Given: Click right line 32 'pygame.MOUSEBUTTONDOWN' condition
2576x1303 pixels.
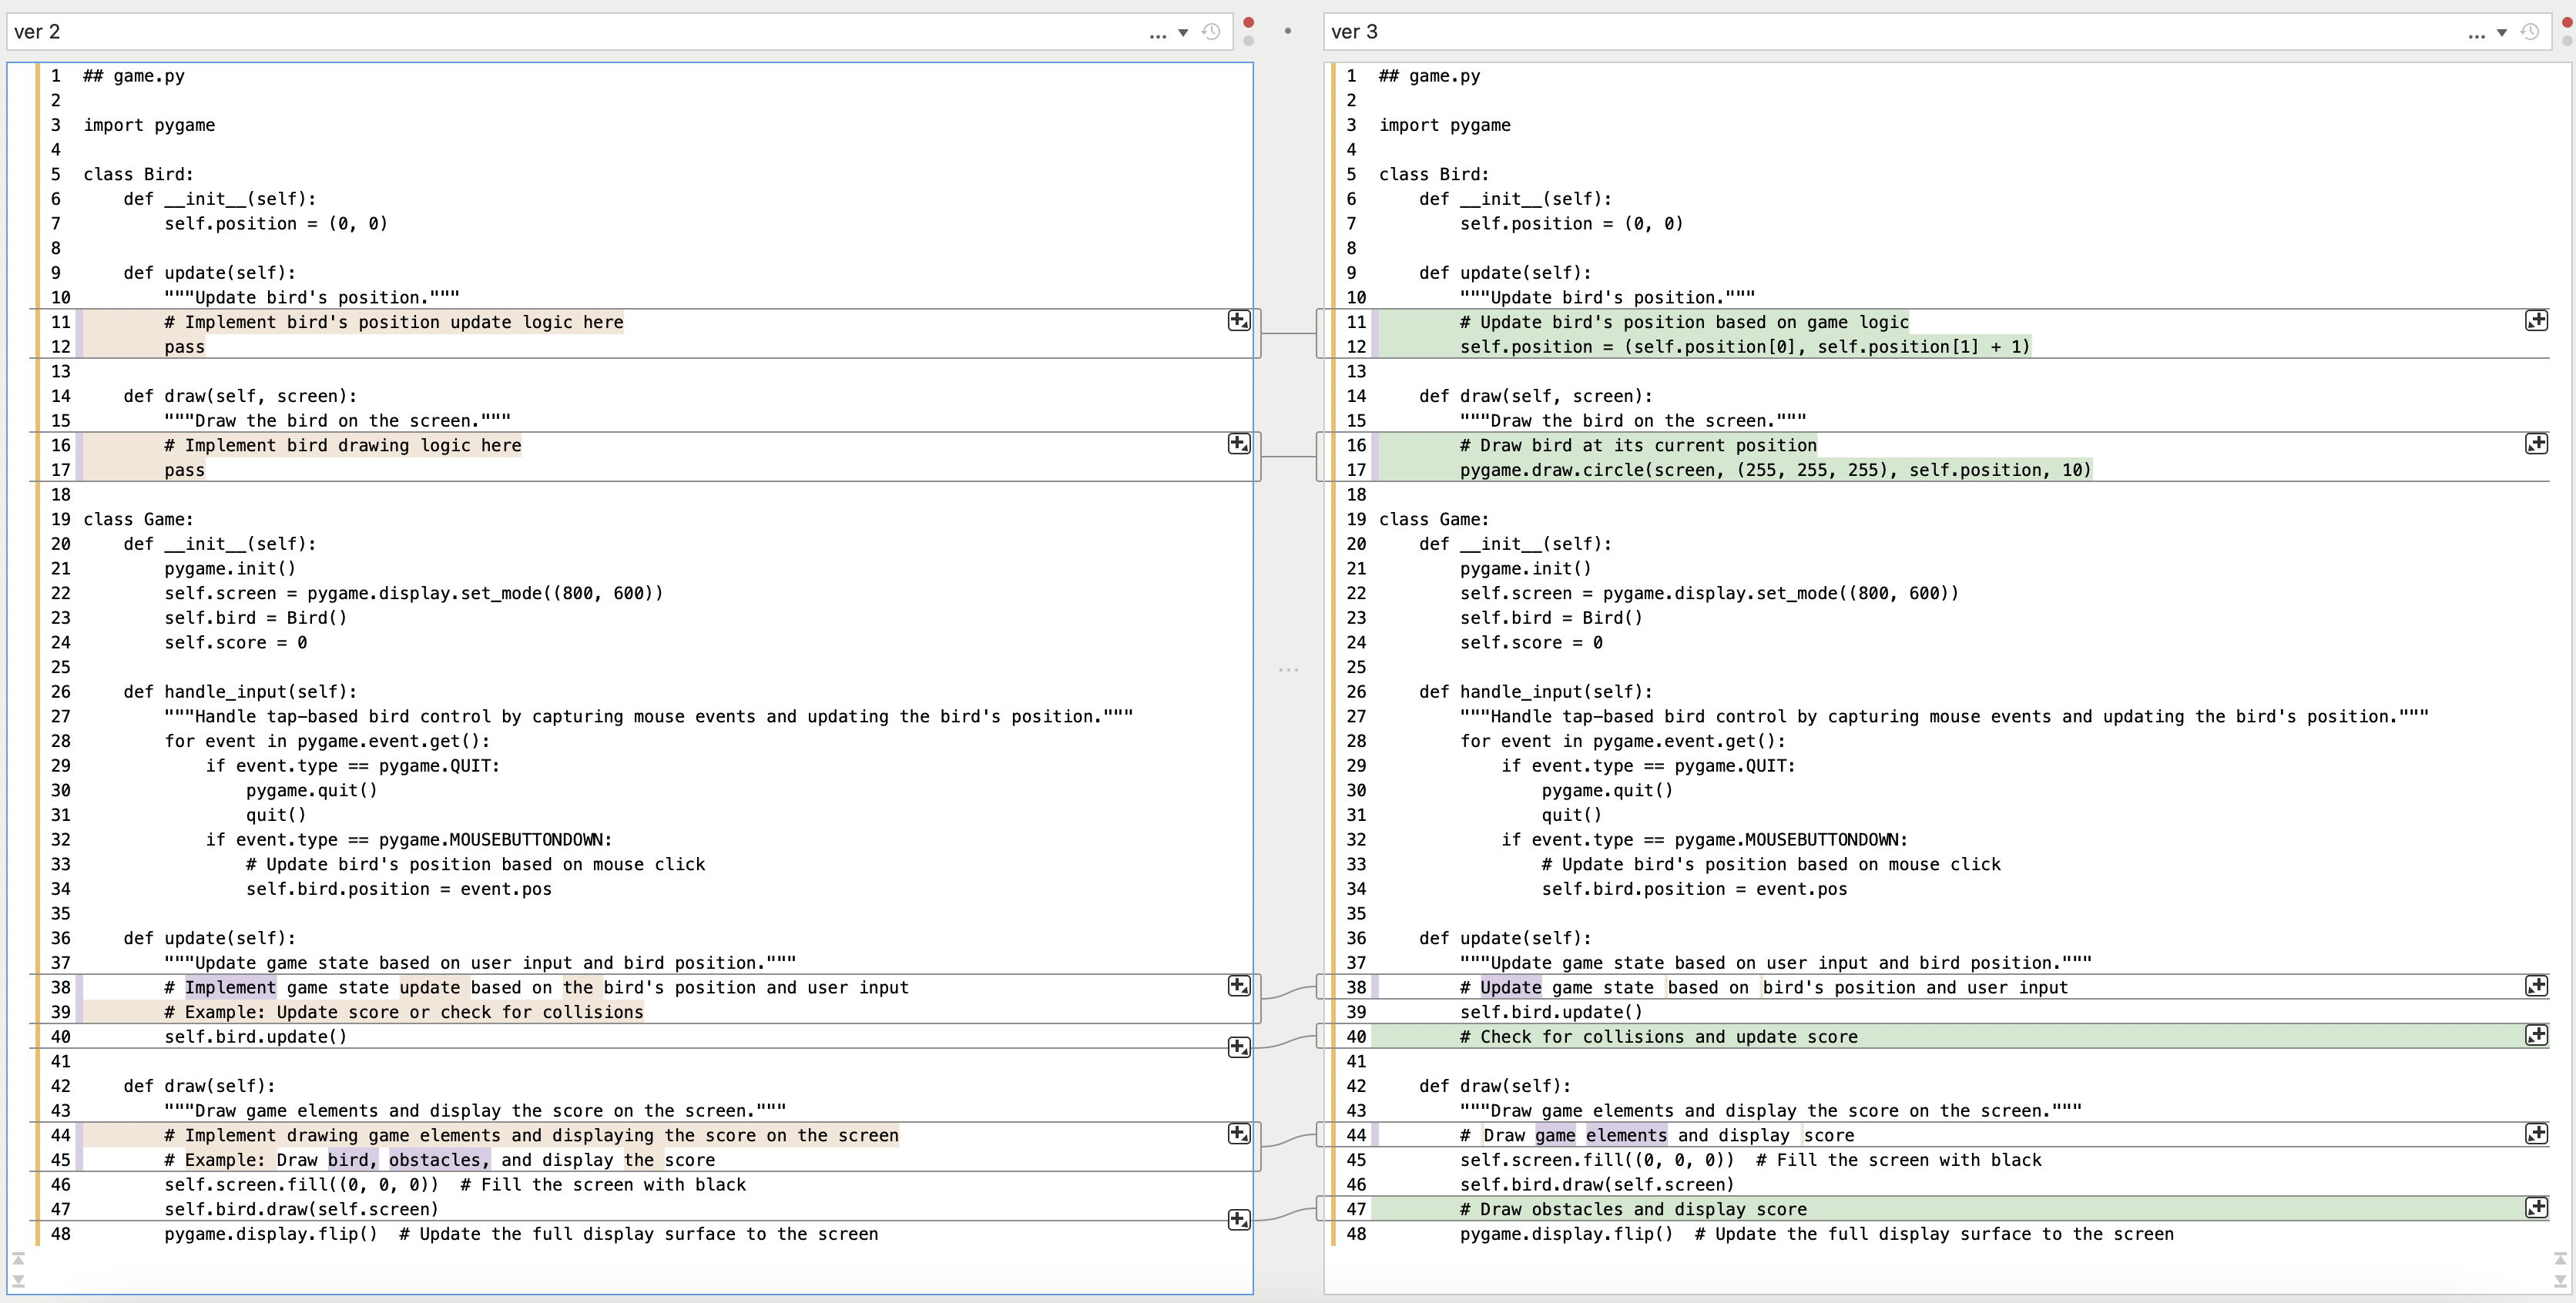Looking at the screenshot, I should (1704, 840).
